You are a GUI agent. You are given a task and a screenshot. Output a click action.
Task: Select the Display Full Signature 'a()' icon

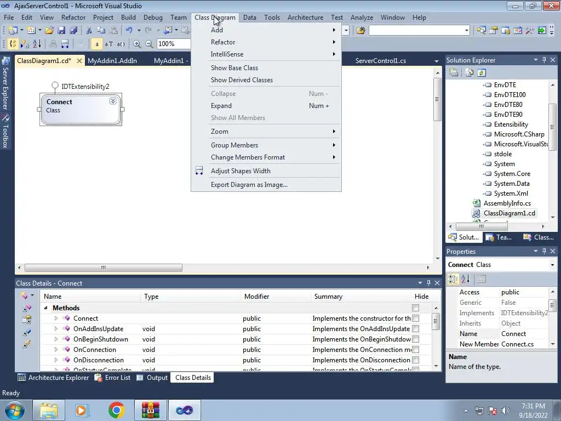(121, 44)
